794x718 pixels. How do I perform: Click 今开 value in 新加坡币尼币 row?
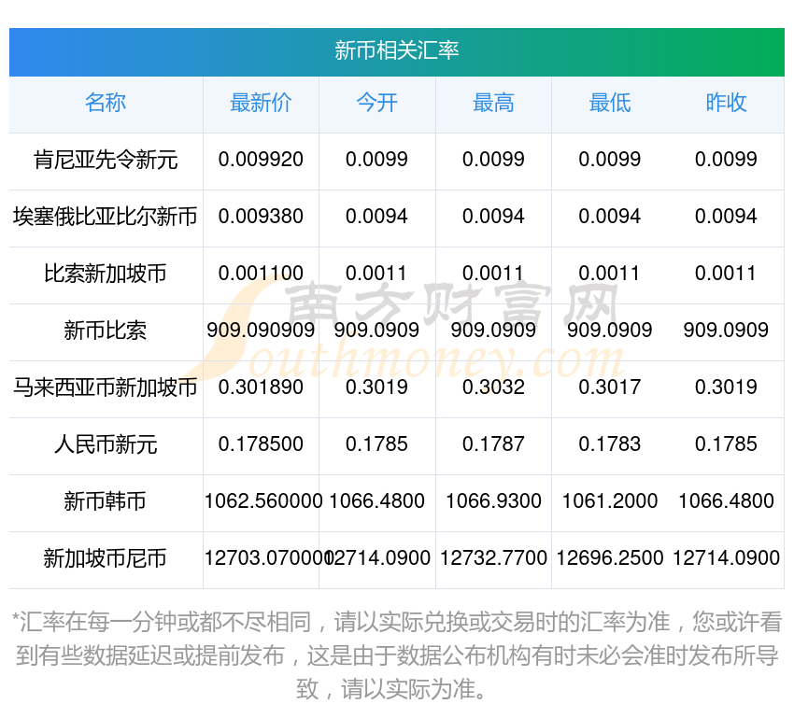pos(377,558)
